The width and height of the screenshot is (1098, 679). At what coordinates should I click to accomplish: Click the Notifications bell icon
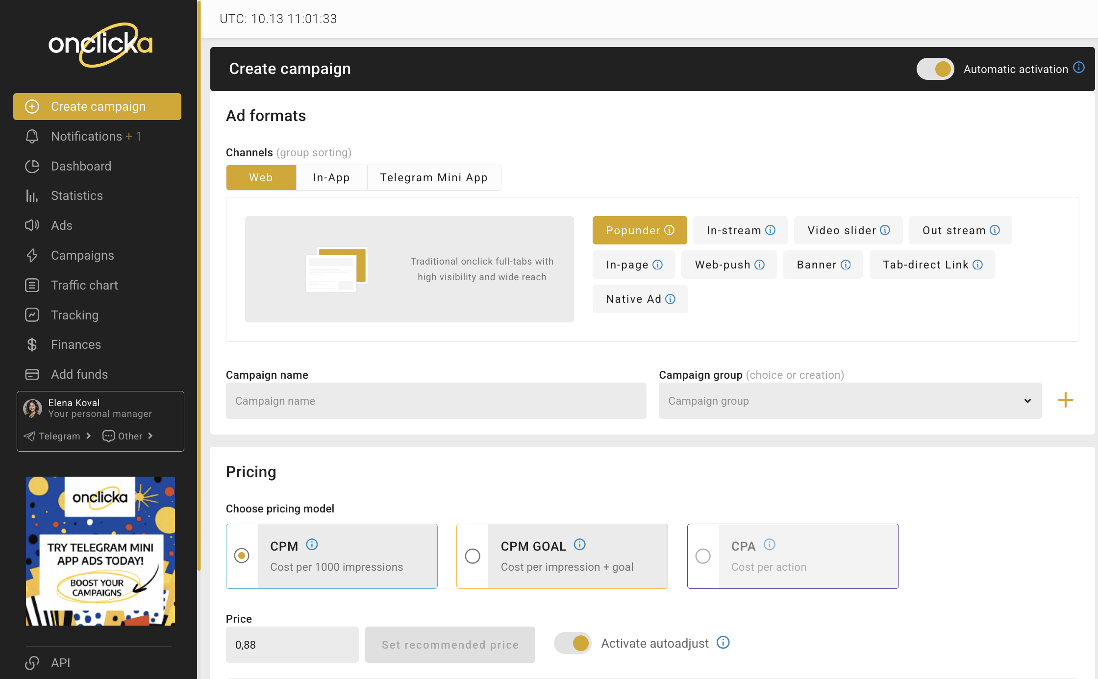[x=32, y=136]
